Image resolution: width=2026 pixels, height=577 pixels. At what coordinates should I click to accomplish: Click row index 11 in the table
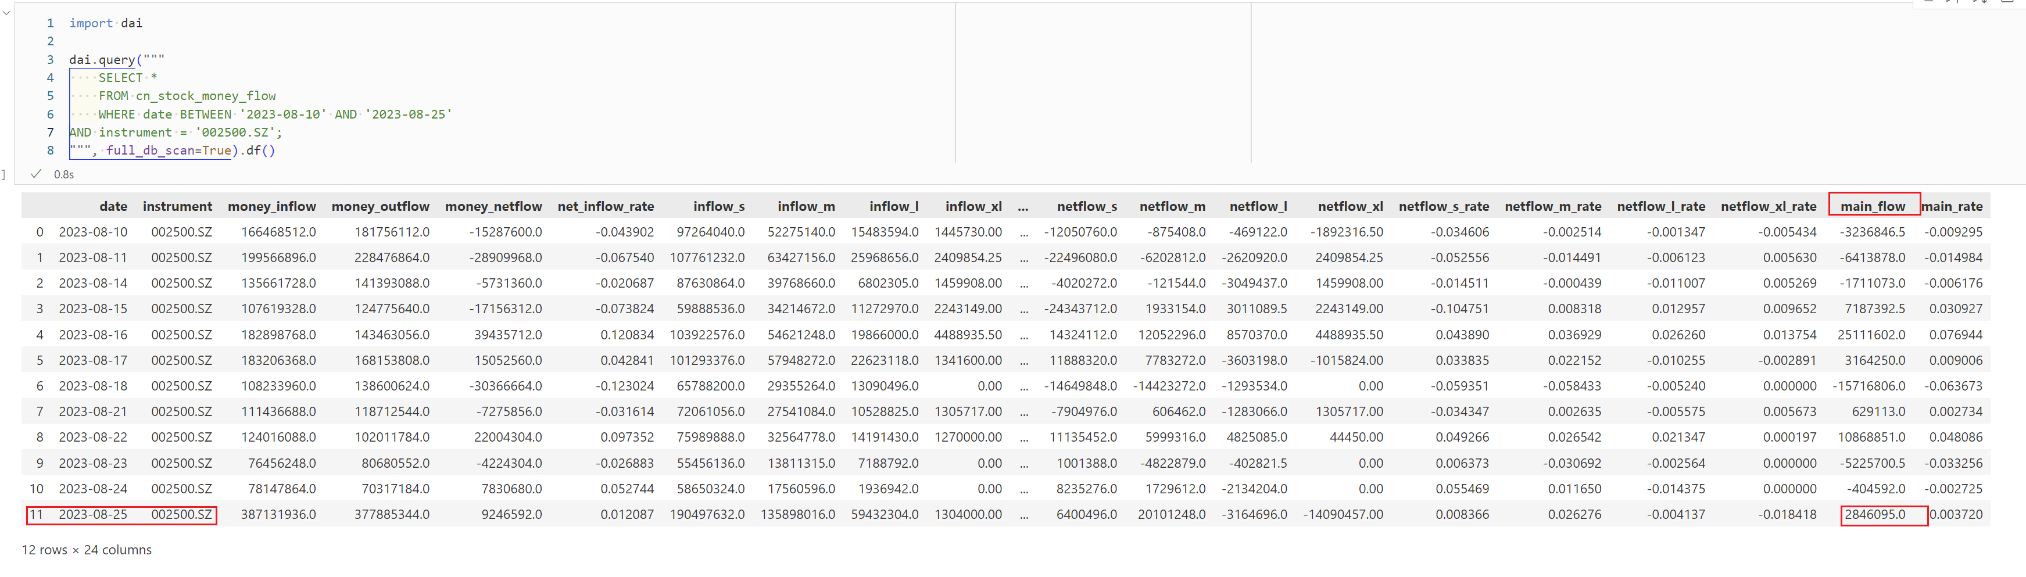tap(35, 515)
